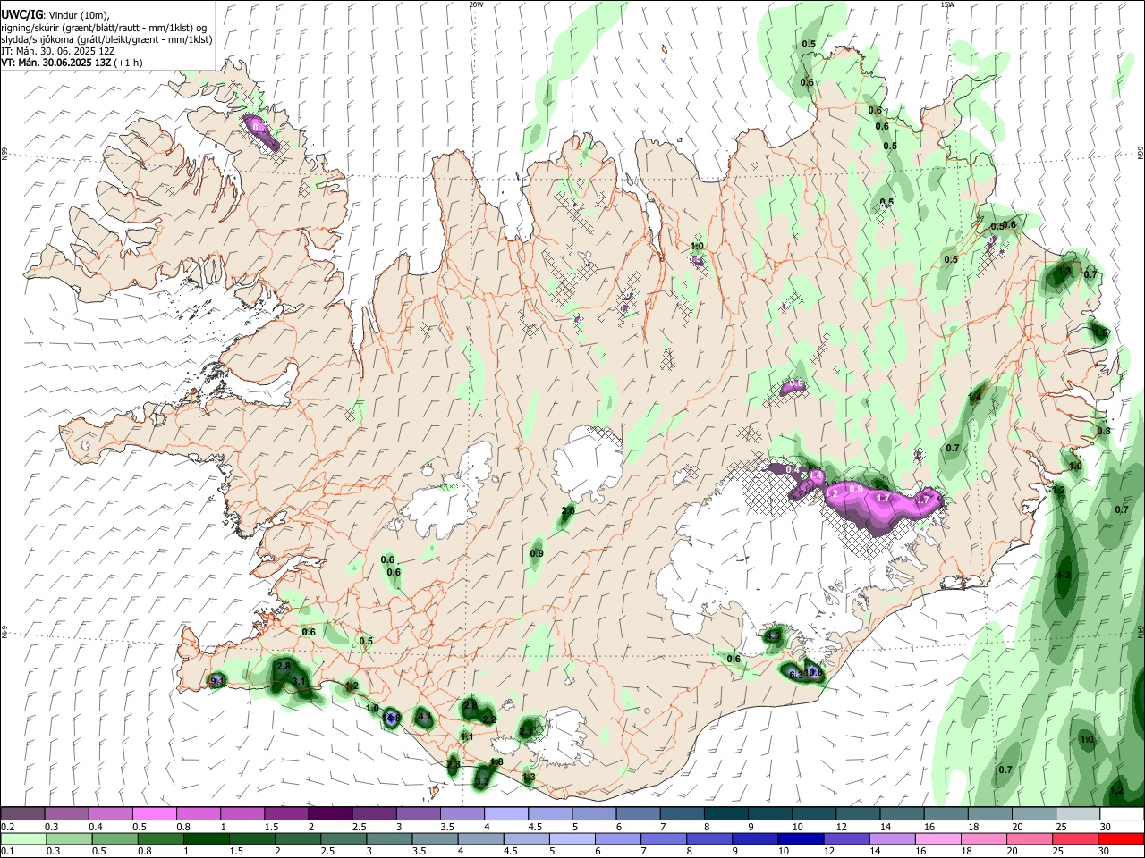This screenshot has height=858, width=1145.
Task: Click the '3.3' rainfall value near south coast
Action: tap(482, 781)
